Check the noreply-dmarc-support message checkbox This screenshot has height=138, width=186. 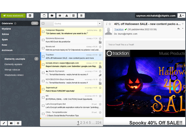[x=43, y=65]
